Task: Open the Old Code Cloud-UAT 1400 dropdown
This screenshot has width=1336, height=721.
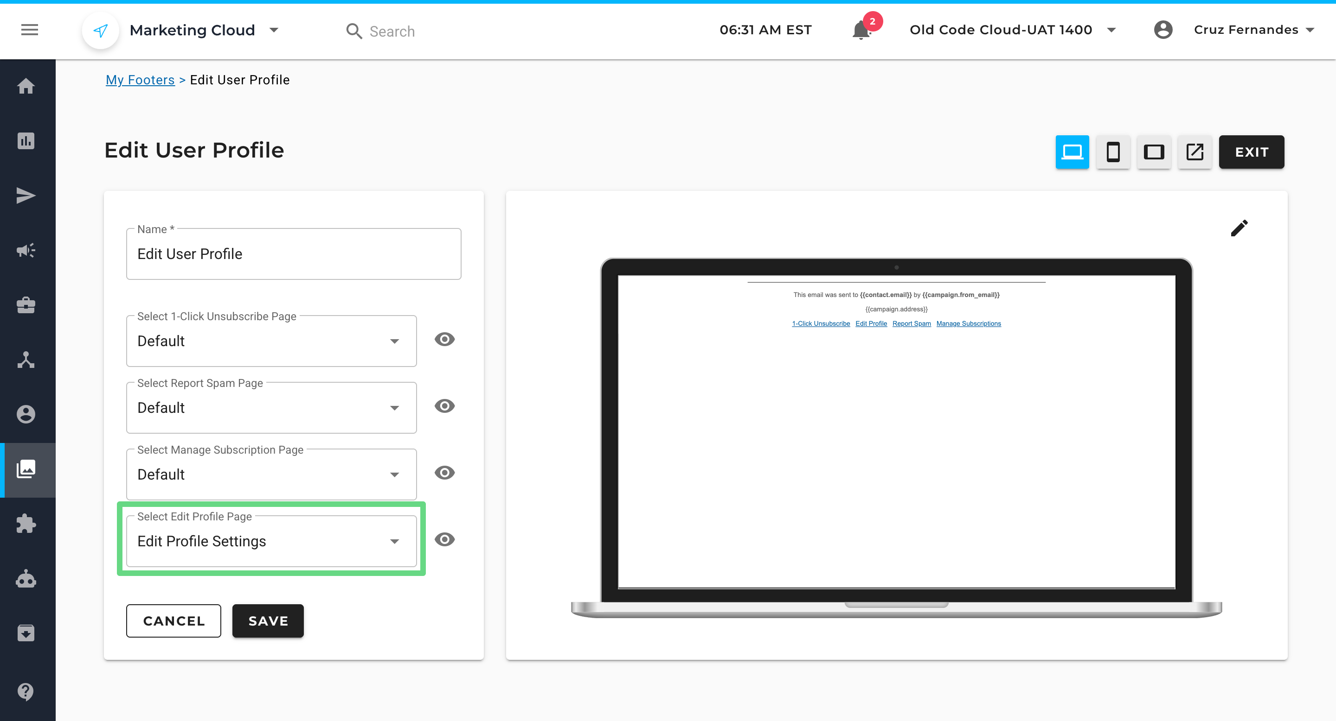Action: (1111, 30)
